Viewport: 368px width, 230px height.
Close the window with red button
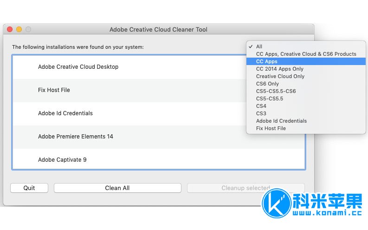[10, 29]
